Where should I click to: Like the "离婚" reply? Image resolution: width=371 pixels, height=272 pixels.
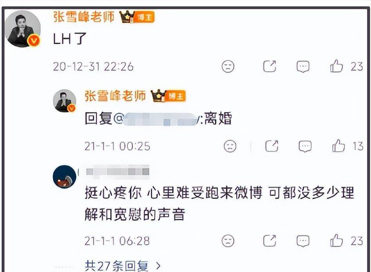[x=339, y=146]
